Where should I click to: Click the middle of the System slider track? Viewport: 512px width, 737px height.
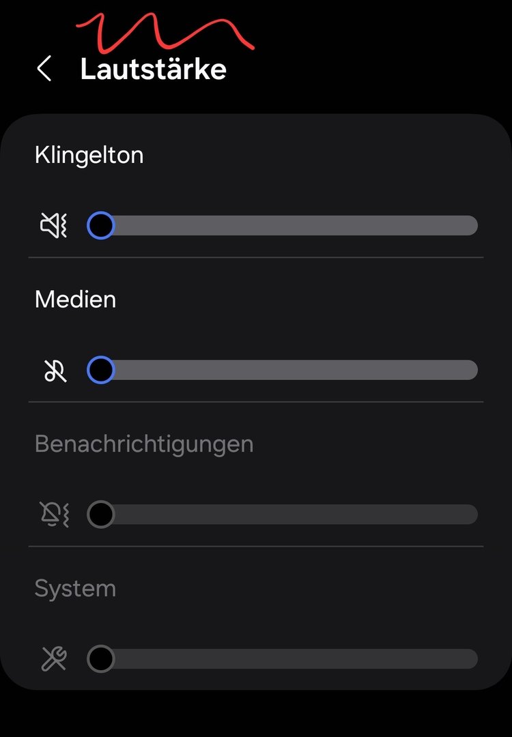pos(283,659)
